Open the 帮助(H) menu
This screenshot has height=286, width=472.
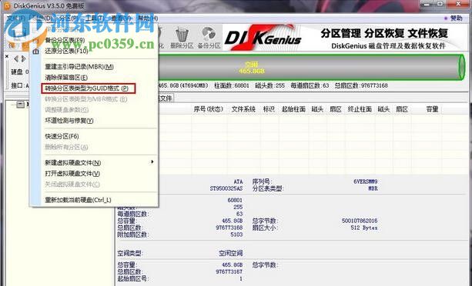tap(148, 18)
